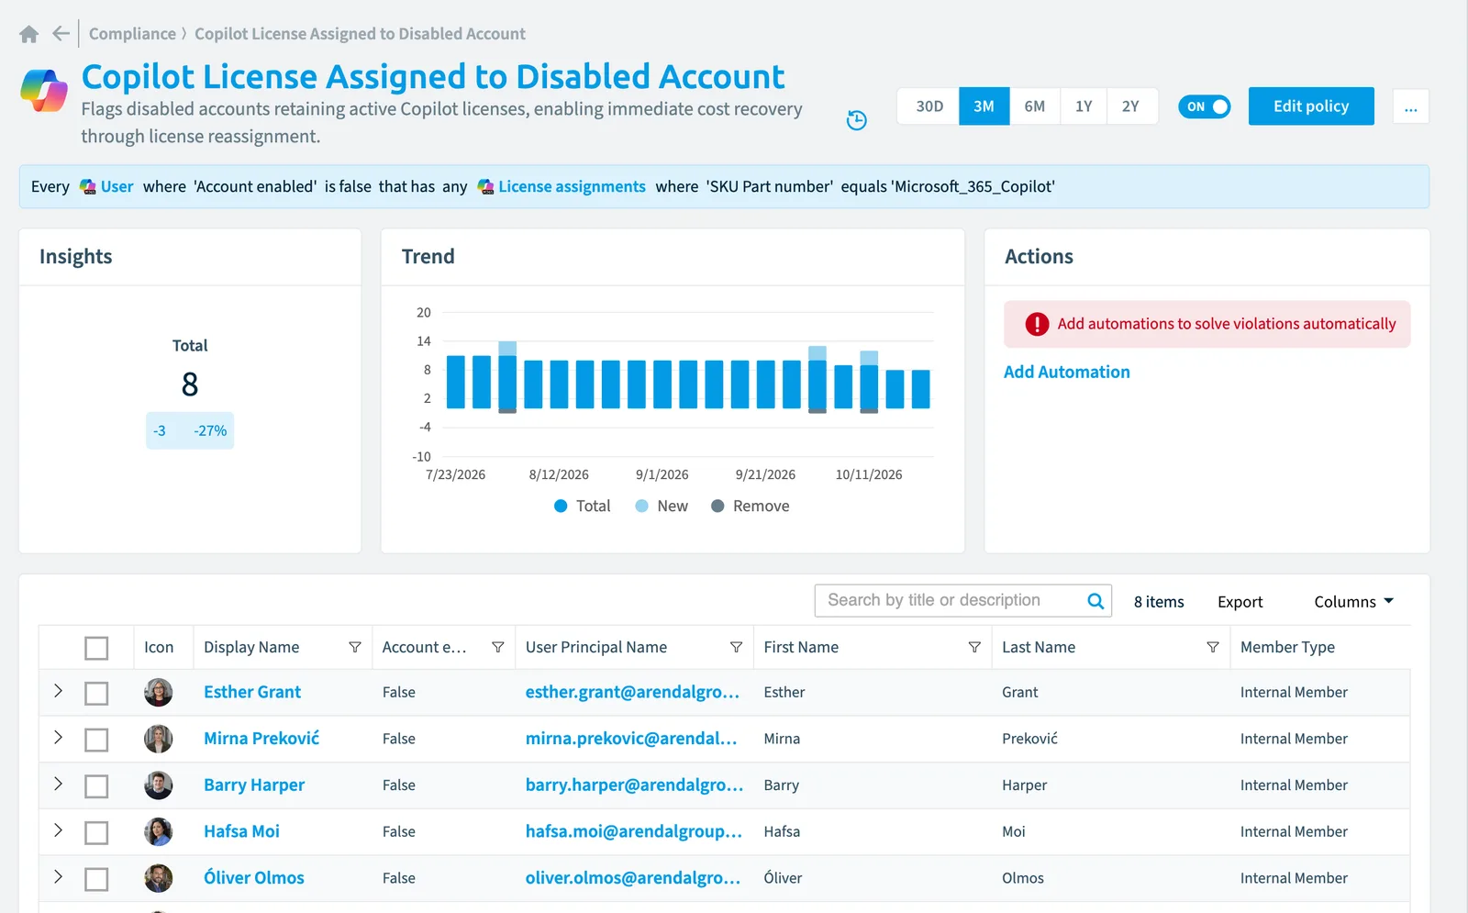The image size is (1468, 913).
Task: Export the table items
Action: click(x=1240, y=602)
